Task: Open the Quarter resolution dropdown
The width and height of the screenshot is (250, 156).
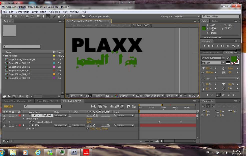Action: click(127, 96)
